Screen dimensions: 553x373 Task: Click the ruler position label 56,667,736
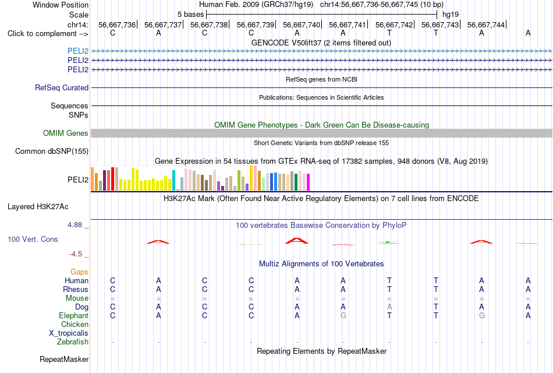point(117,24)
